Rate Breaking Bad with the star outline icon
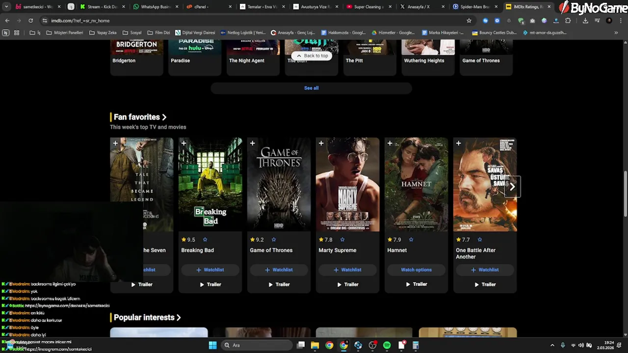Viewport: 628px width, 353px height. tap(205, 240)
